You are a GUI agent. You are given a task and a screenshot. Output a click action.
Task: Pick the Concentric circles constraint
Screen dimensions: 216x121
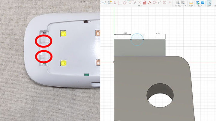[x=155, y=3]
